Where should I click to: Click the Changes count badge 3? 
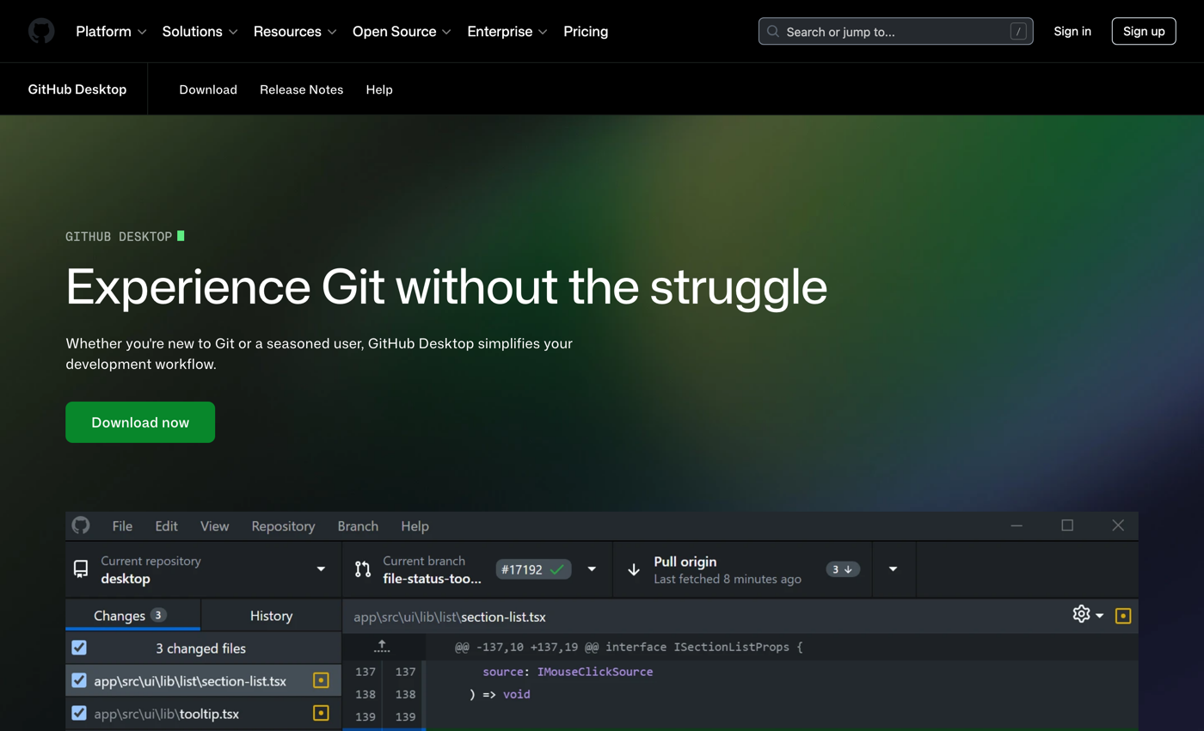click(x=158, y=615)
